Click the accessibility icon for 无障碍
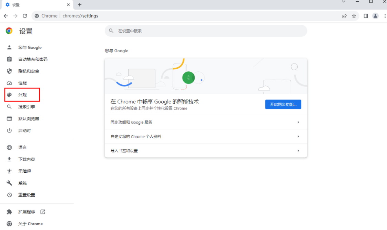The width and height of the screenshot is (387, 230). [x=9, y=171]
